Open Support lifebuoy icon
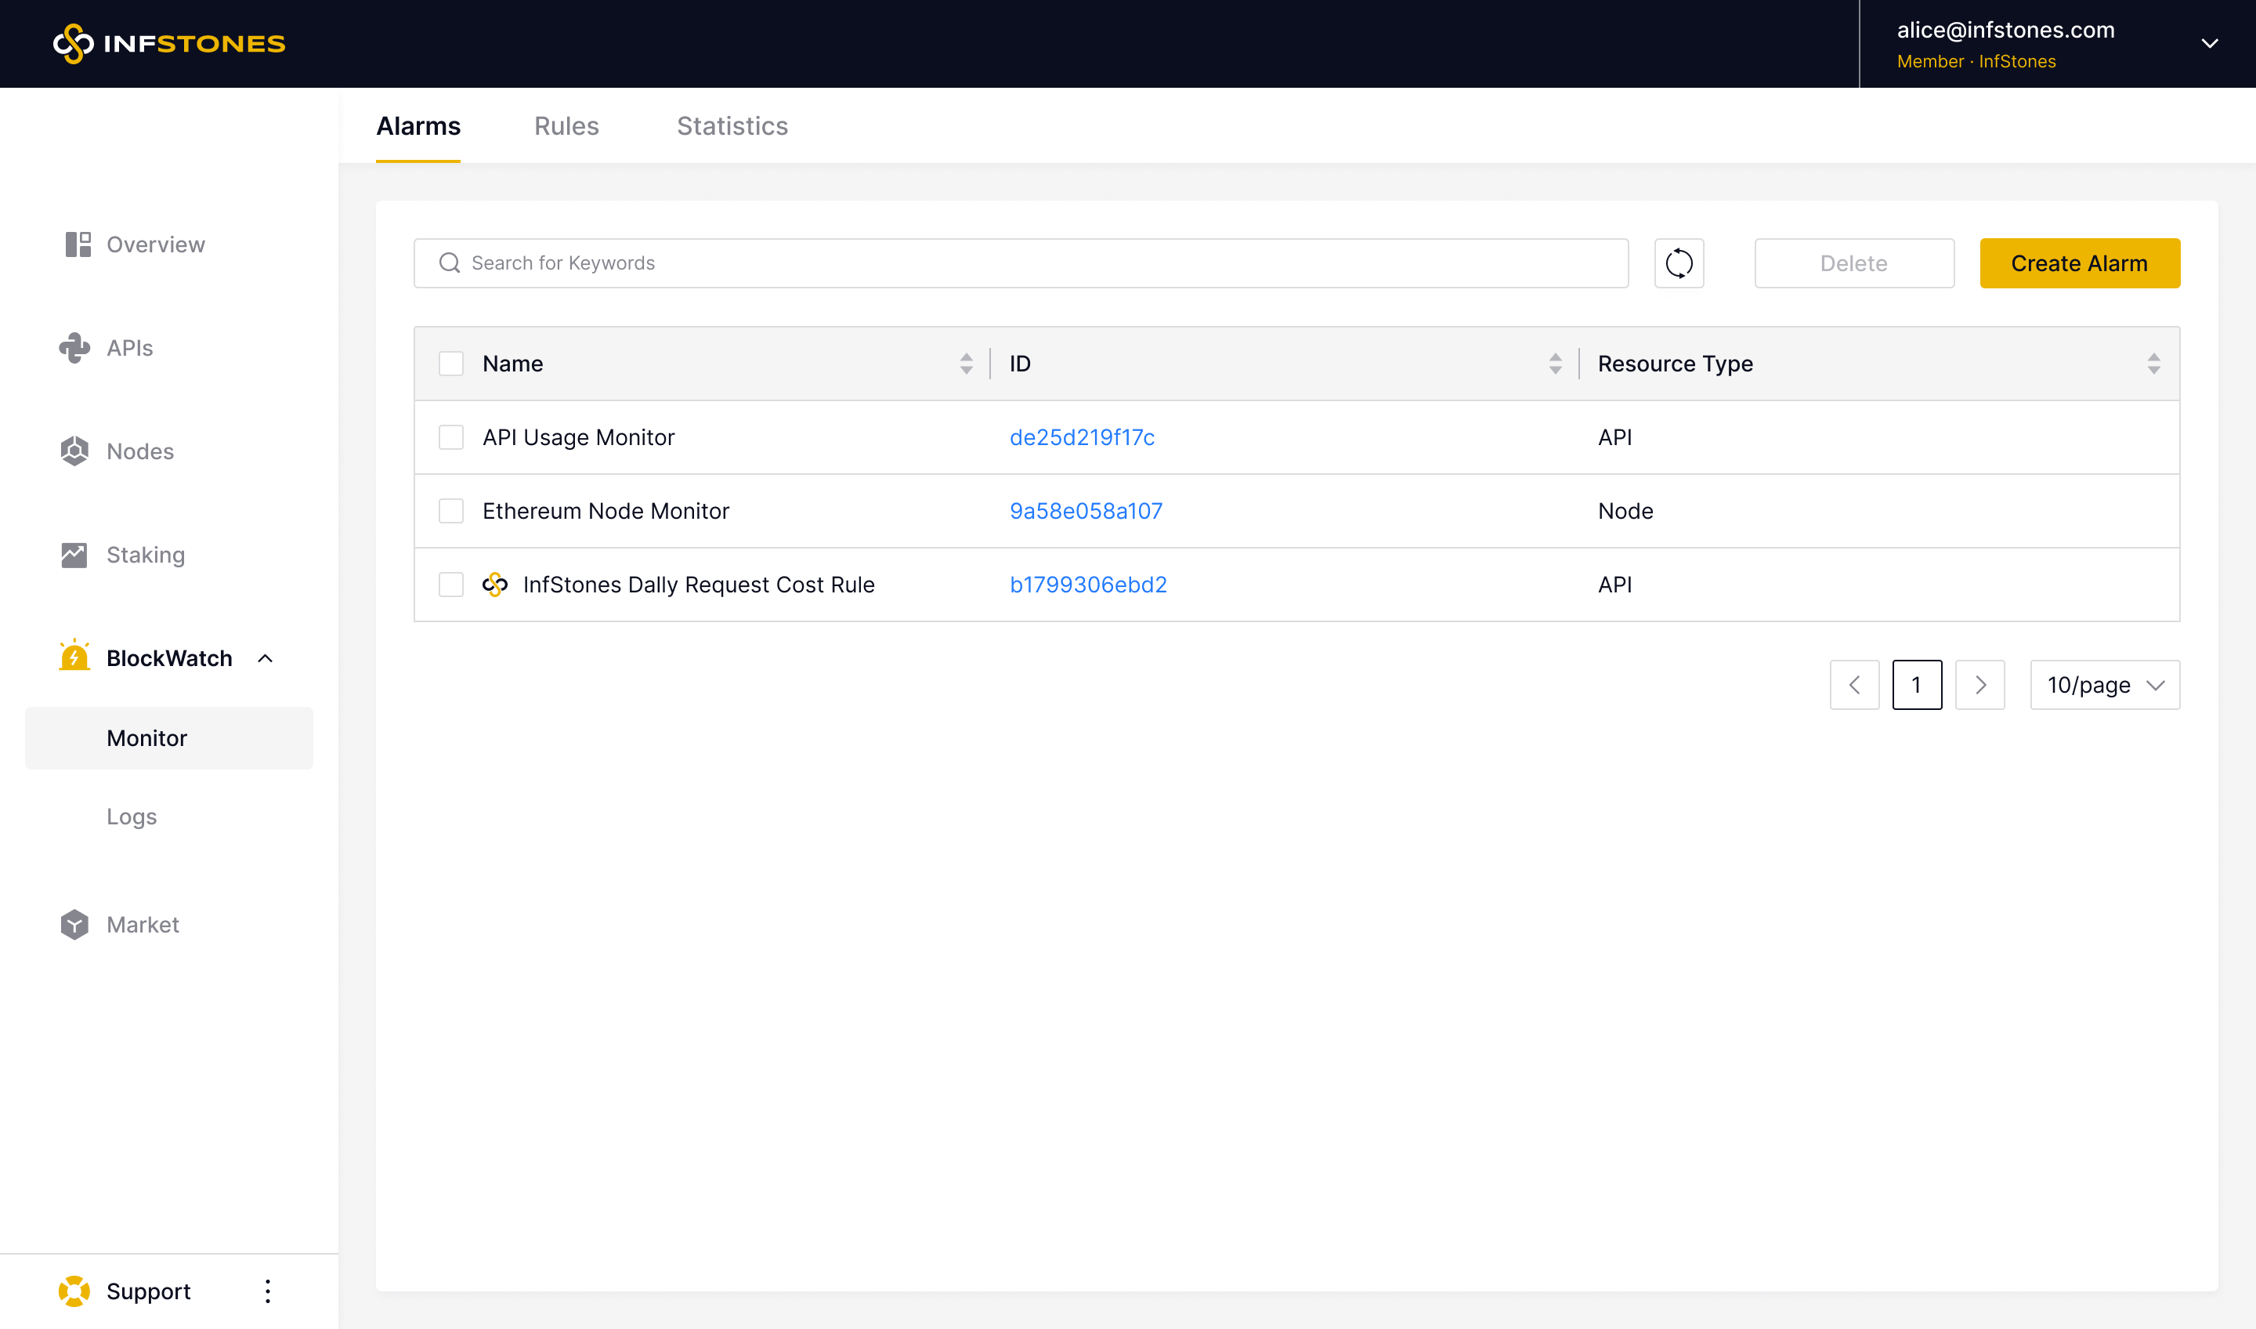 (x=74, y=1291)
